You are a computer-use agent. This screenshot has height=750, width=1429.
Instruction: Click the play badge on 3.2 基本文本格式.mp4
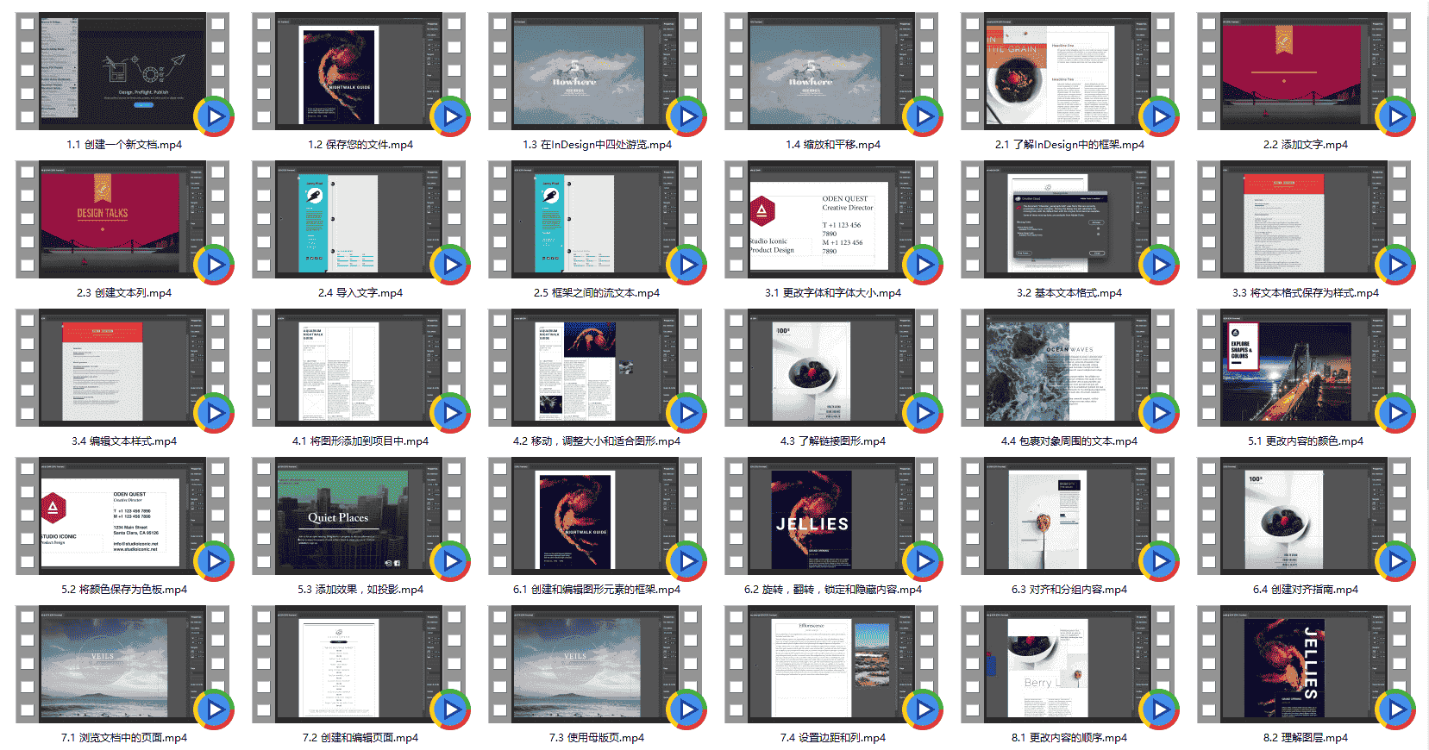[1159, 265]
